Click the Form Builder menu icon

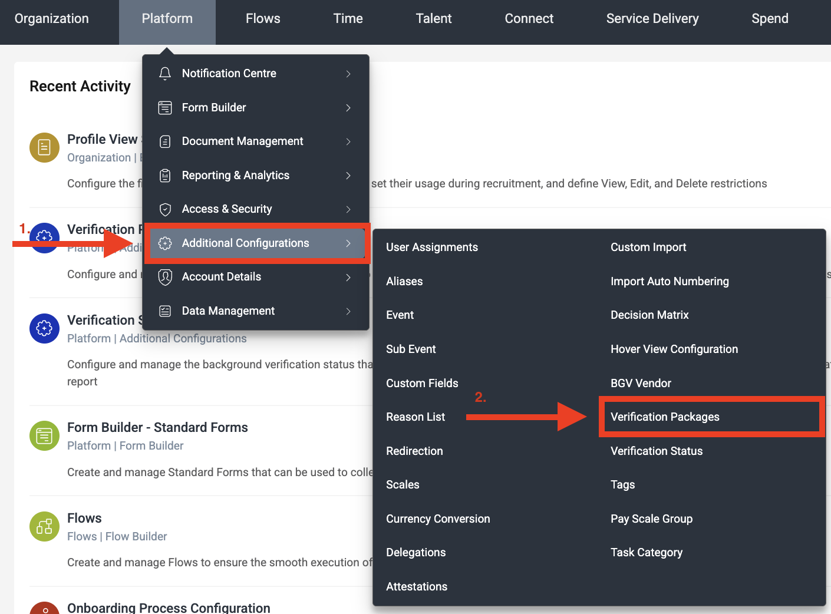tap(165, 108)
